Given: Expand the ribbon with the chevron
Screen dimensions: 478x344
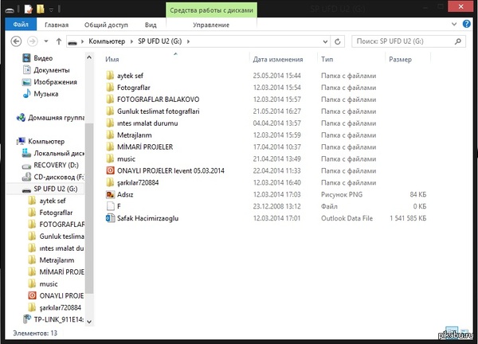Looking at the screenshot, I should (x=454, y=24).
